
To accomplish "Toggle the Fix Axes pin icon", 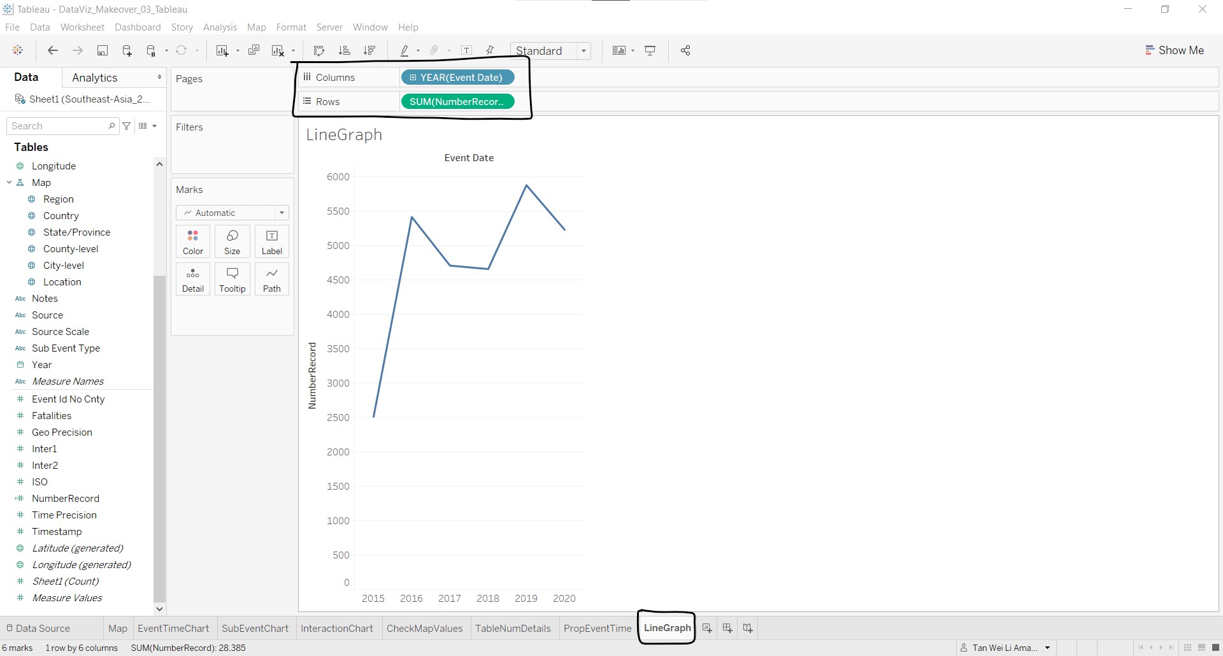I will (x=490, y=51).
